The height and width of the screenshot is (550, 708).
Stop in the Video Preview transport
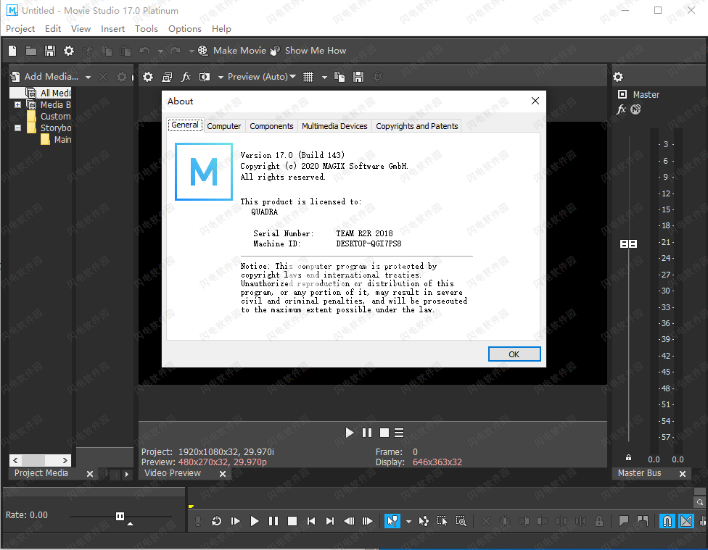[x=384, y=433]
